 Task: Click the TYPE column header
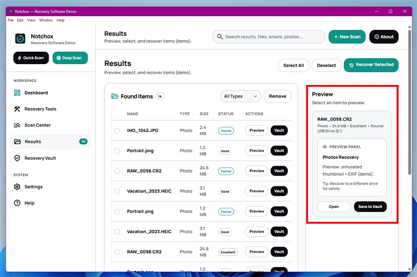[x=185, y=114]
